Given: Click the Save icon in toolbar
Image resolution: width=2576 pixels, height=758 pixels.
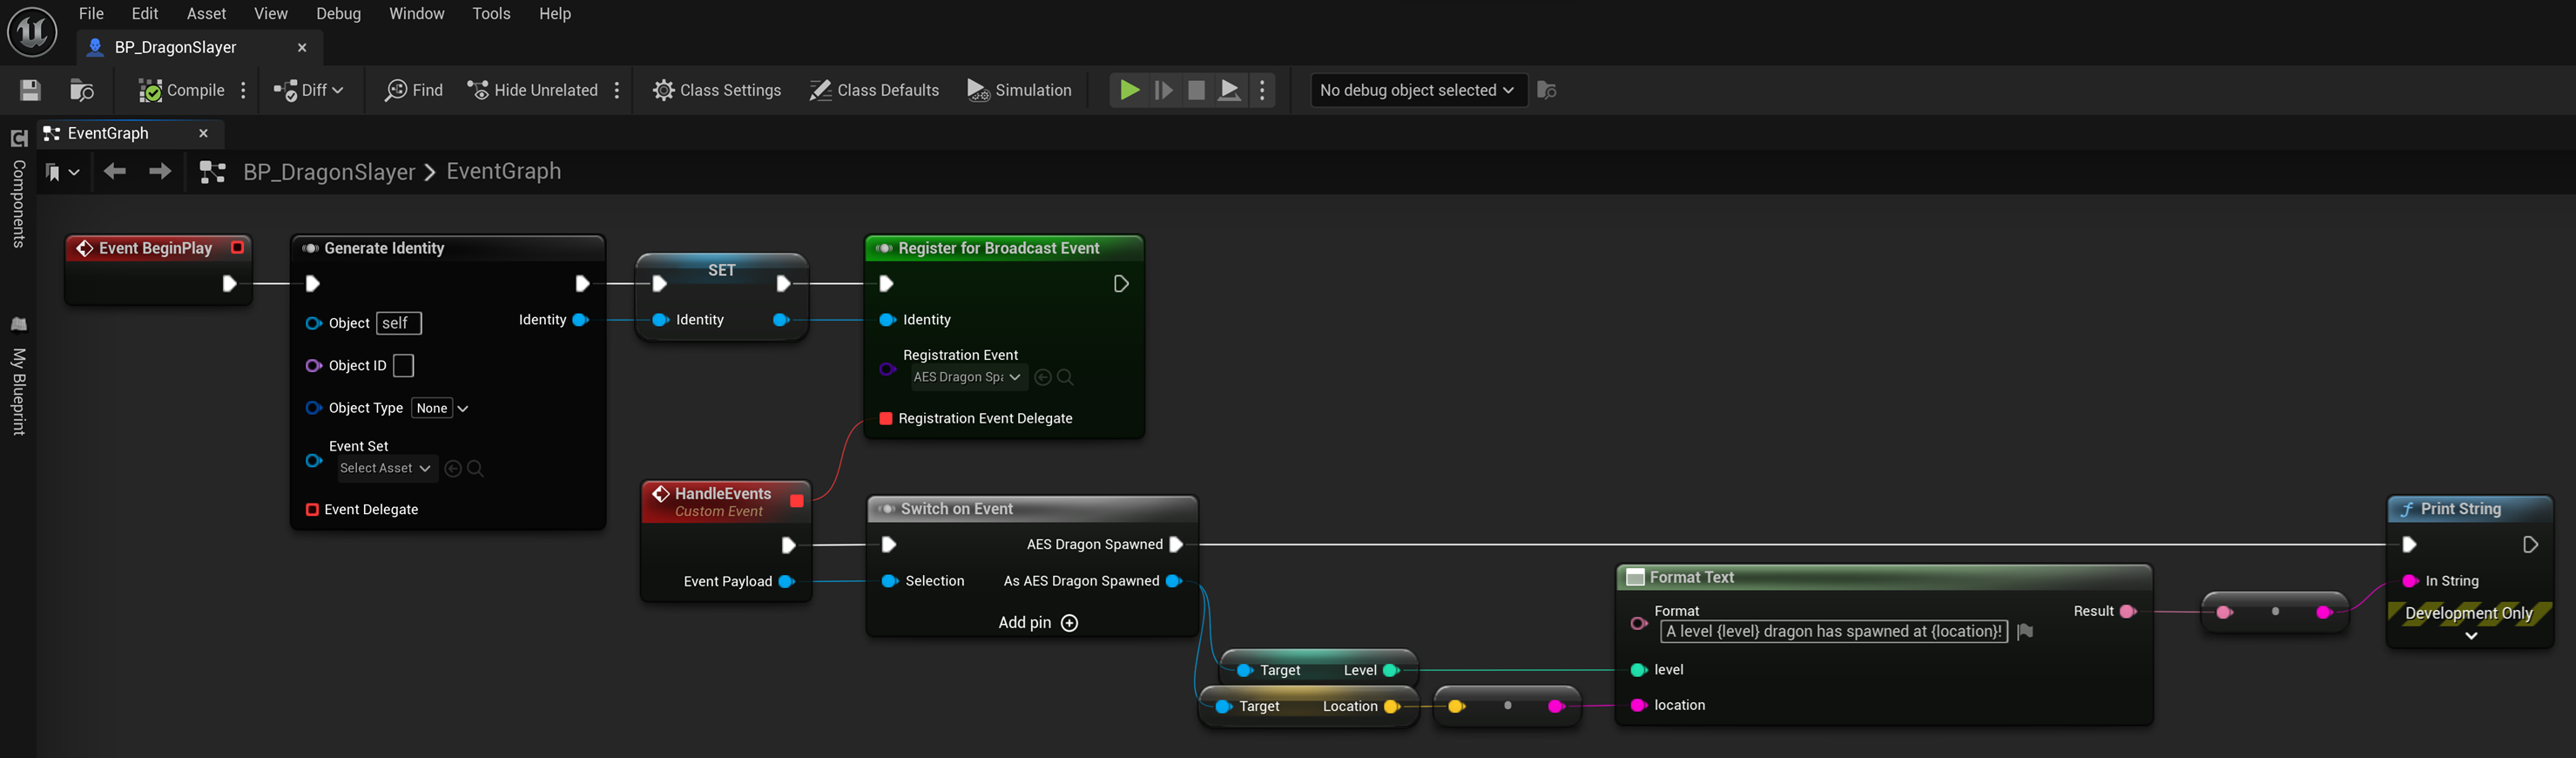Looking at the screenshot, I should pyautogui.click(x=30, y=90).
